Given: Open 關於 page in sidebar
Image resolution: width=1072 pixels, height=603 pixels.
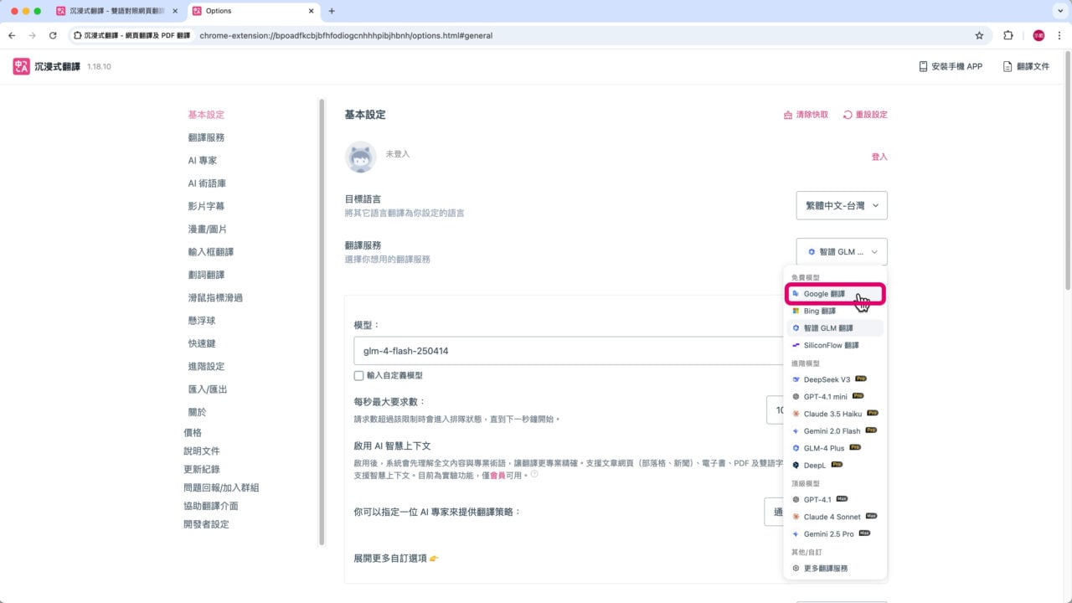Looking at the screenshot, I should [x=198, y=412].
